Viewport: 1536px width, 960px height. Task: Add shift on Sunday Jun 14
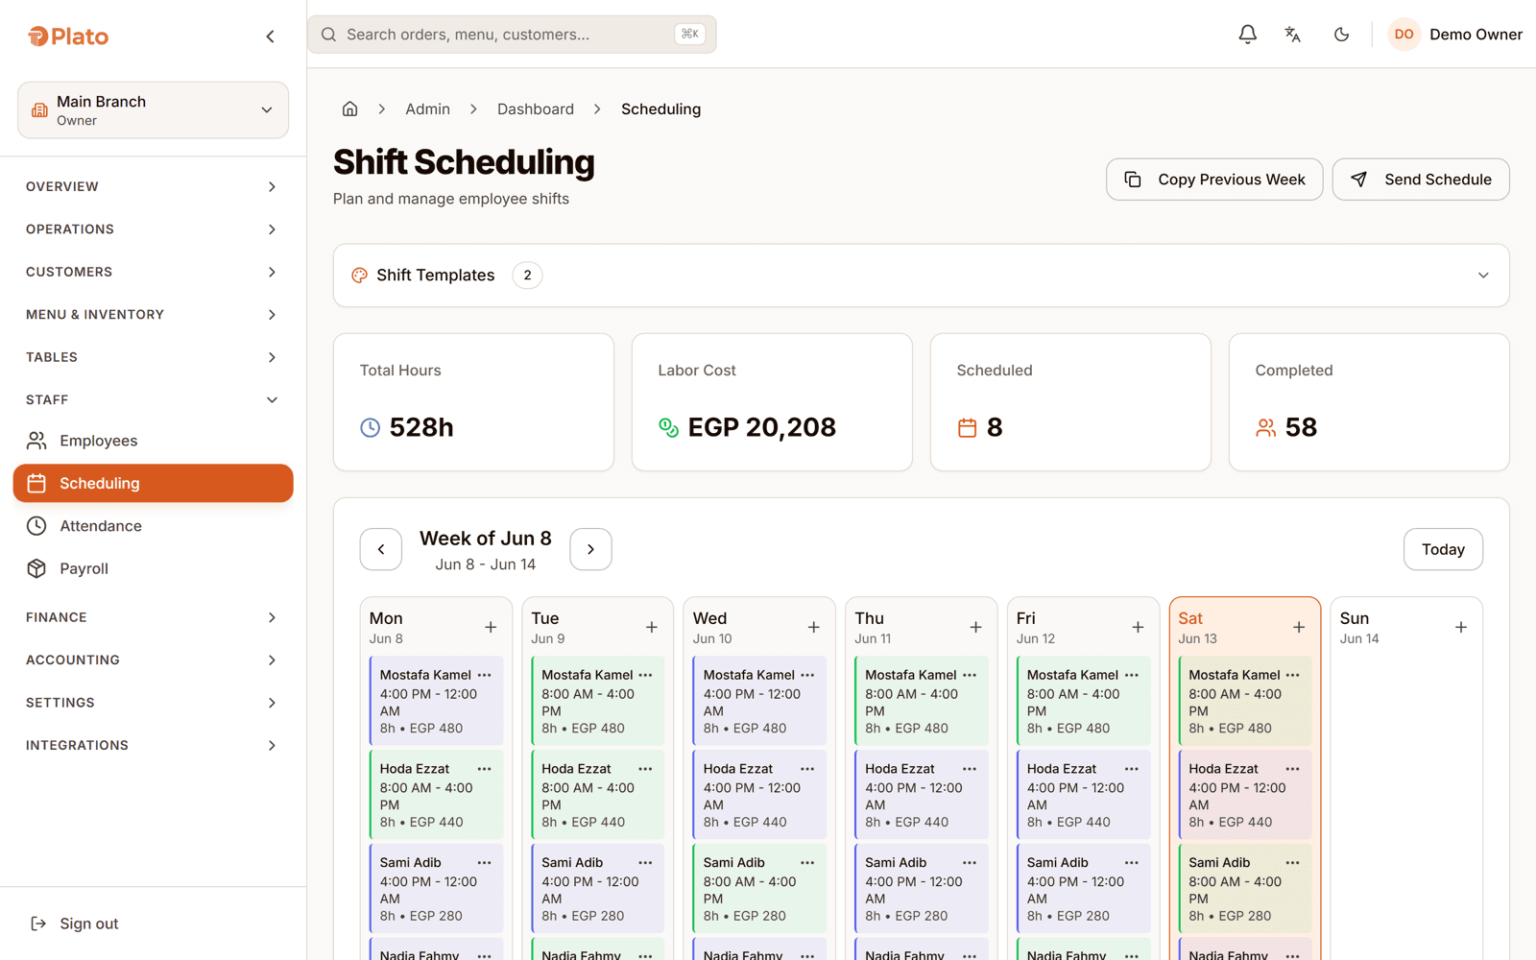(x=1461, y=627)
